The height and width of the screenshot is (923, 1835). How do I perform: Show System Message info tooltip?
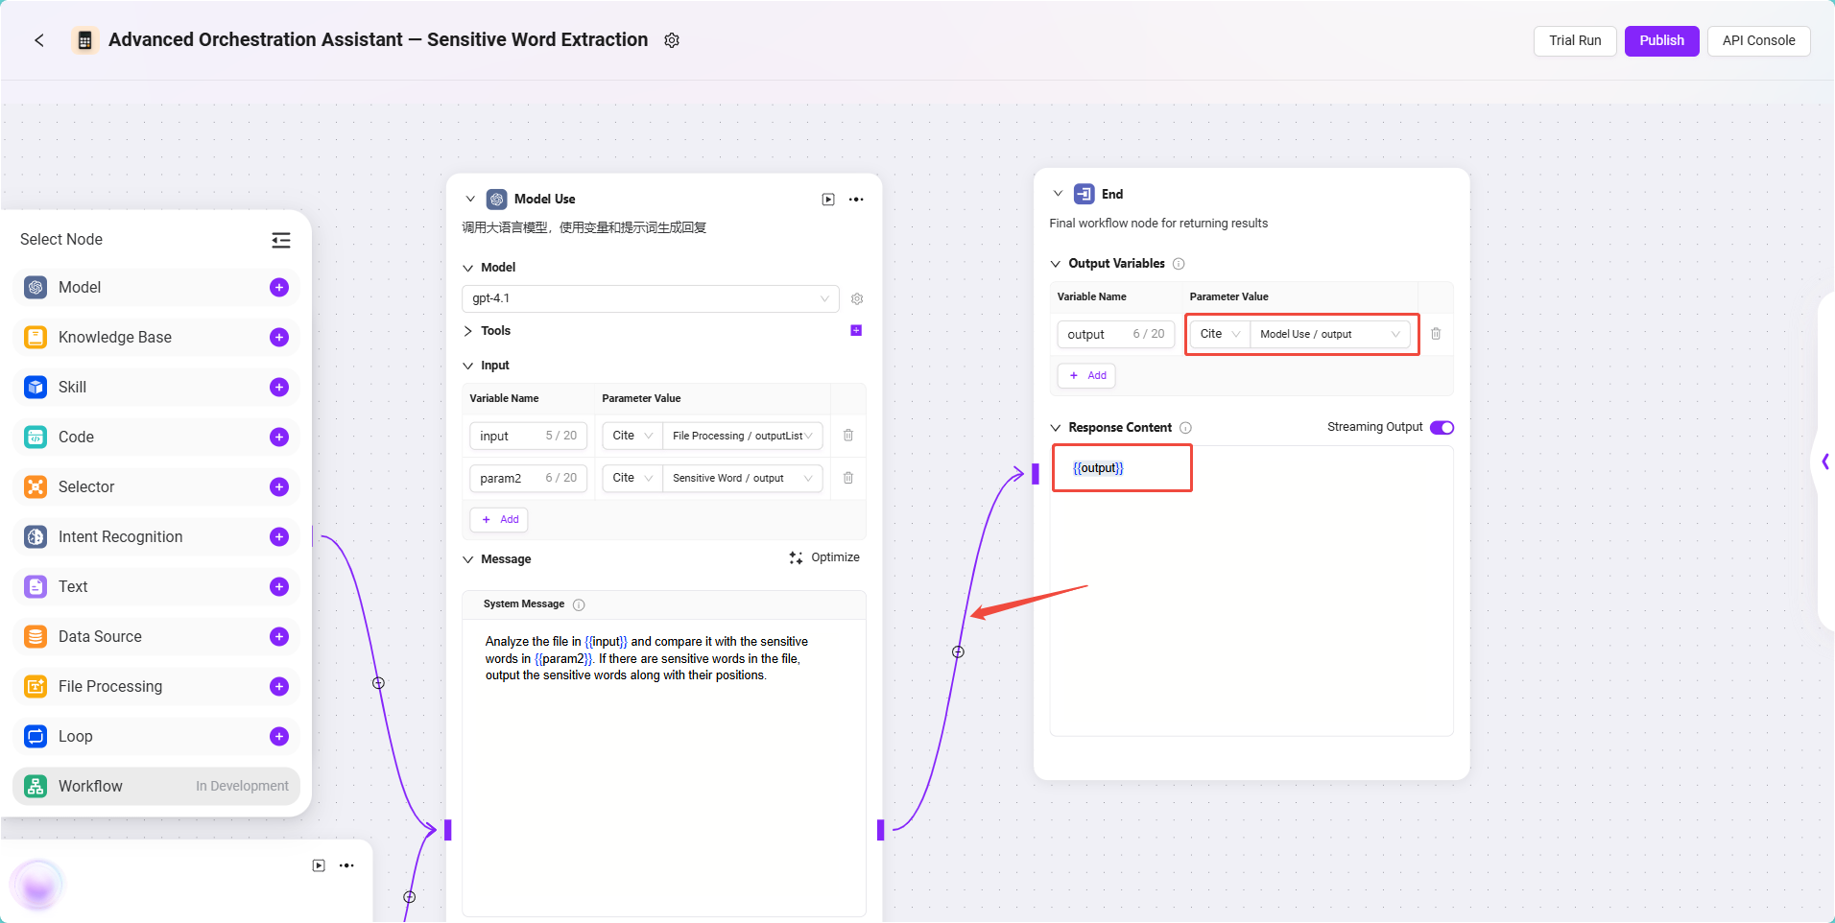(x=579, y=604)
